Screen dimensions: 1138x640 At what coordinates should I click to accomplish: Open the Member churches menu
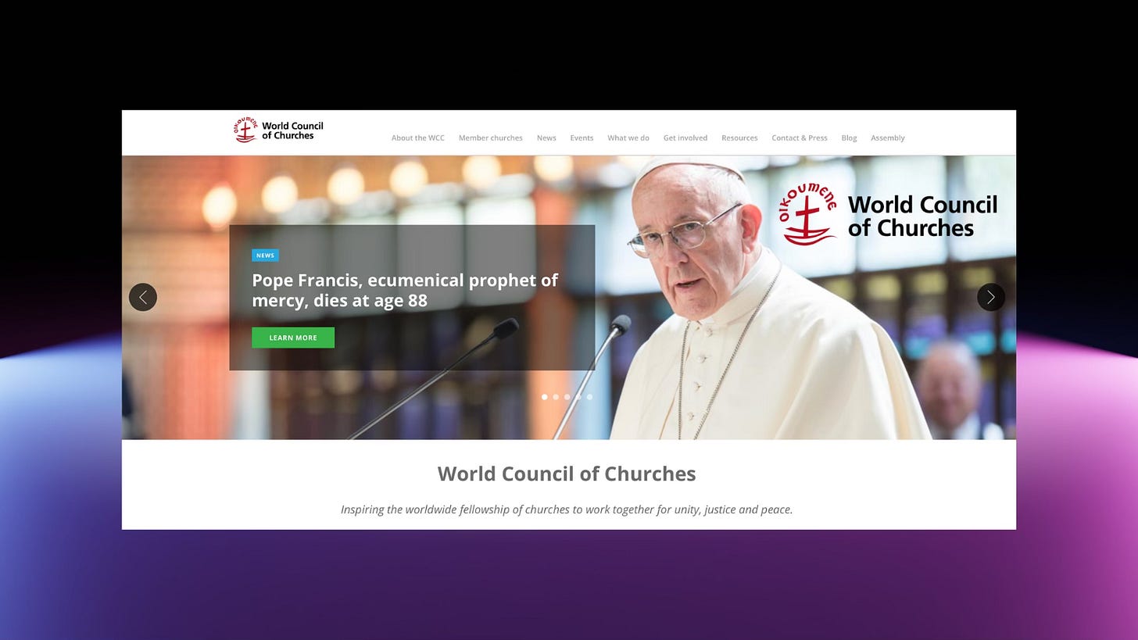click(491, 138)
